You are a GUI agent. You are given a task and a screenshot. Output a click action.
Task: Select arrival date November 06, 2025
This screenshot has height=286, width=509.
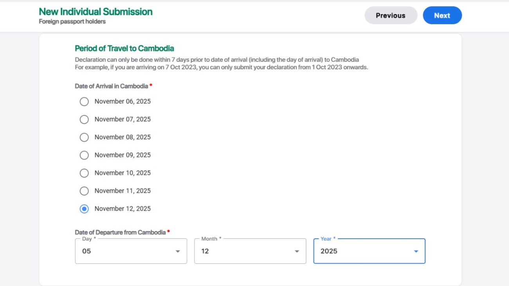click(x=84, y=101)
